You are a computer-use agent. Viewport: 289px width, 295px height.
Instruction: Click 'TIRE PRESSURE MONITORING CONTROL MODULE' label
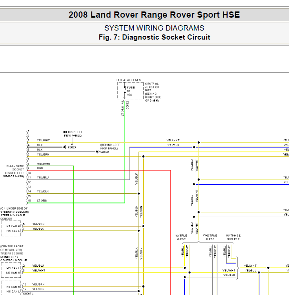[x=13, y=257]
